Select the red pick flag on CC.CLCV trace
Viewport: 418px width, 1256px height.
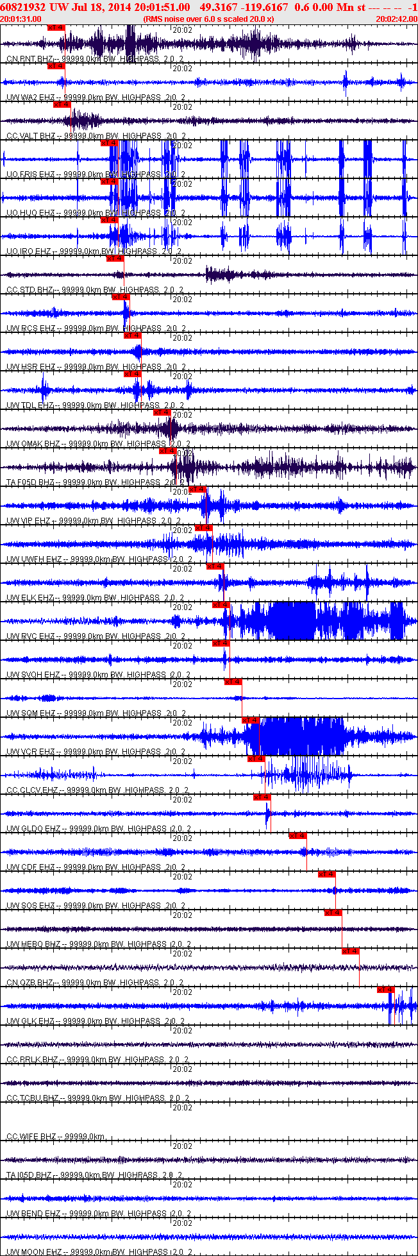[256, 758]
